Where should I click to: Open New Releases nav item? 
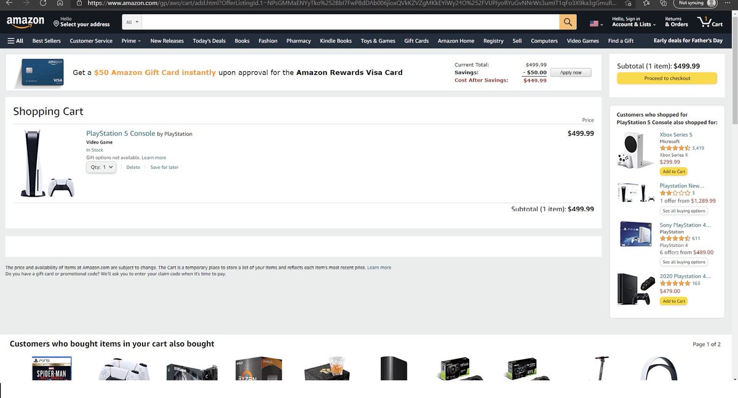point(167,41)
